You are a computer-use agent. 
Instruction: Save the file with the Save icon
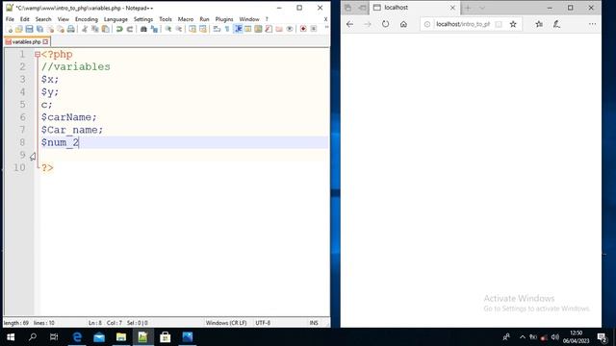30,29
